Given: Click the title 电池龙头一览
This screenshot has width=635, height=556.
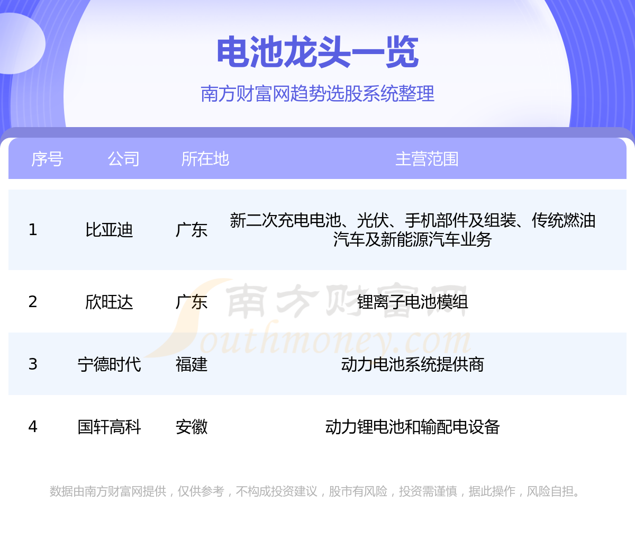Looking at the screenshot, I should 317,52.
